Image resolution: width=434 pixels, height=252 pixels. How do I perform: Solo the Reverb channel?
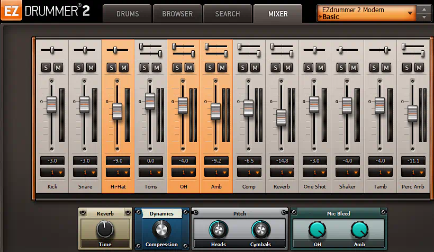[276, 68]
